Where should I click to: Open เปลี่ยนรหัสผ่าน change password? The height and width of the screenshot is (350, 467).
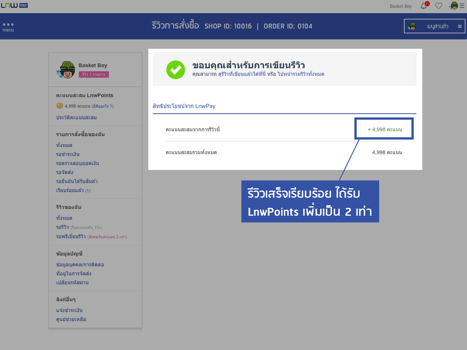(72, 283)
